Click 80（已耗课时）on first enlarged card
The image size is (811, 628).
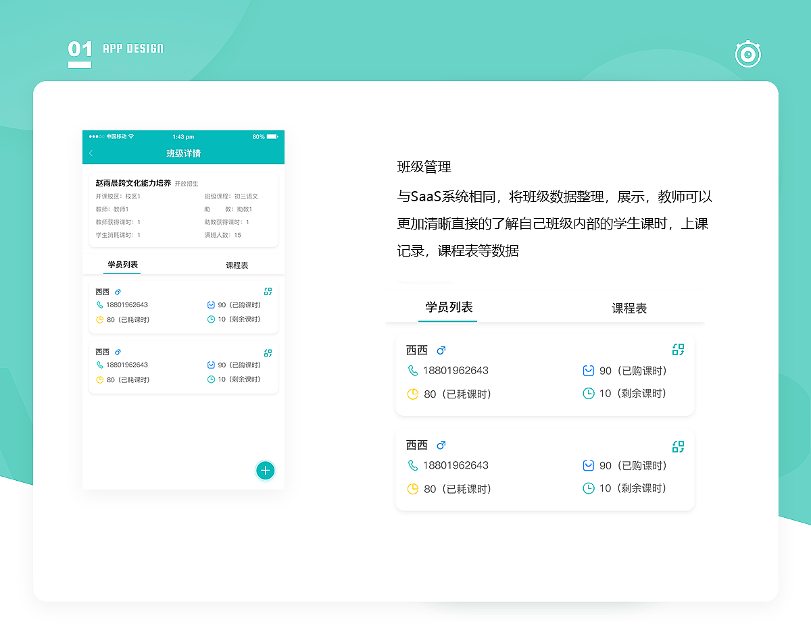(458, 394)
